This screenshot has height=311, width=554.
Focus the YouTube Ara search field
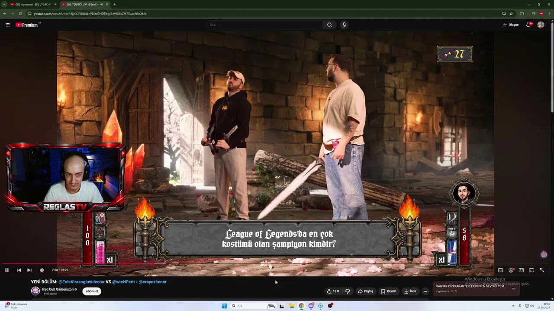(x=264, y=25)
